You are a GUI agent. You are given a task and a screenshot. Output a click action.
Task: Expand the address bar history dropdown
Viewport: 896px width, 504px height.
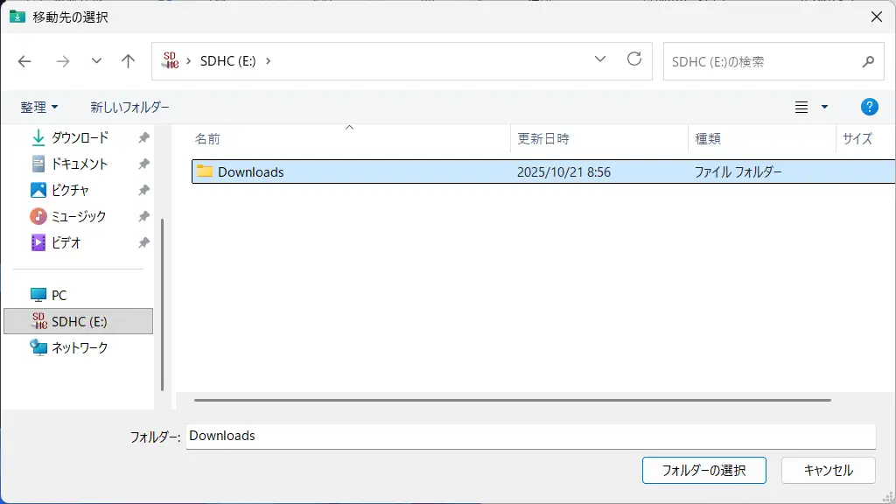click(600, 59)
